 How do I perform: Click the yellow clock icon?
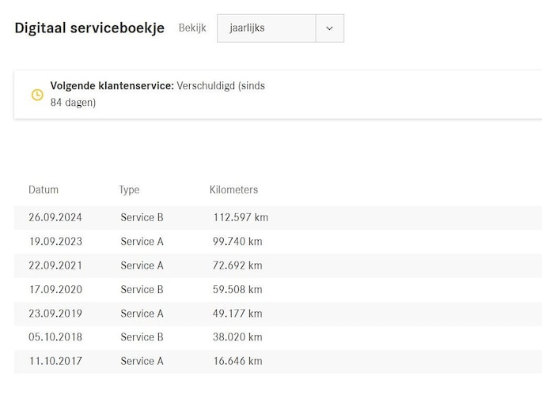point(37,95)
